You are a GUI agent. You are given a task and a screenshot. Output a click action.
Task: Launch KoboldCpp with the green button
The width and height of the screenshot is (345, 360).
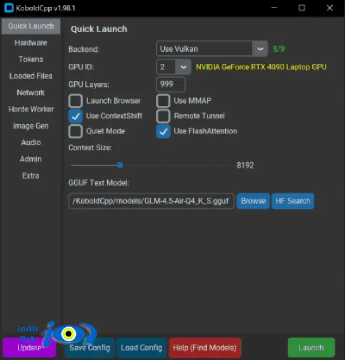click(x=311, y=347)
